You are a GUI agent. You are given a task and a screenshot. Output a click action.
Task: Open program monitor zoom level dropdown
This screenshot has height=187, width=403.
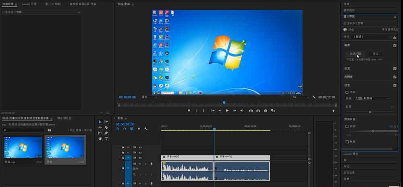150,97
